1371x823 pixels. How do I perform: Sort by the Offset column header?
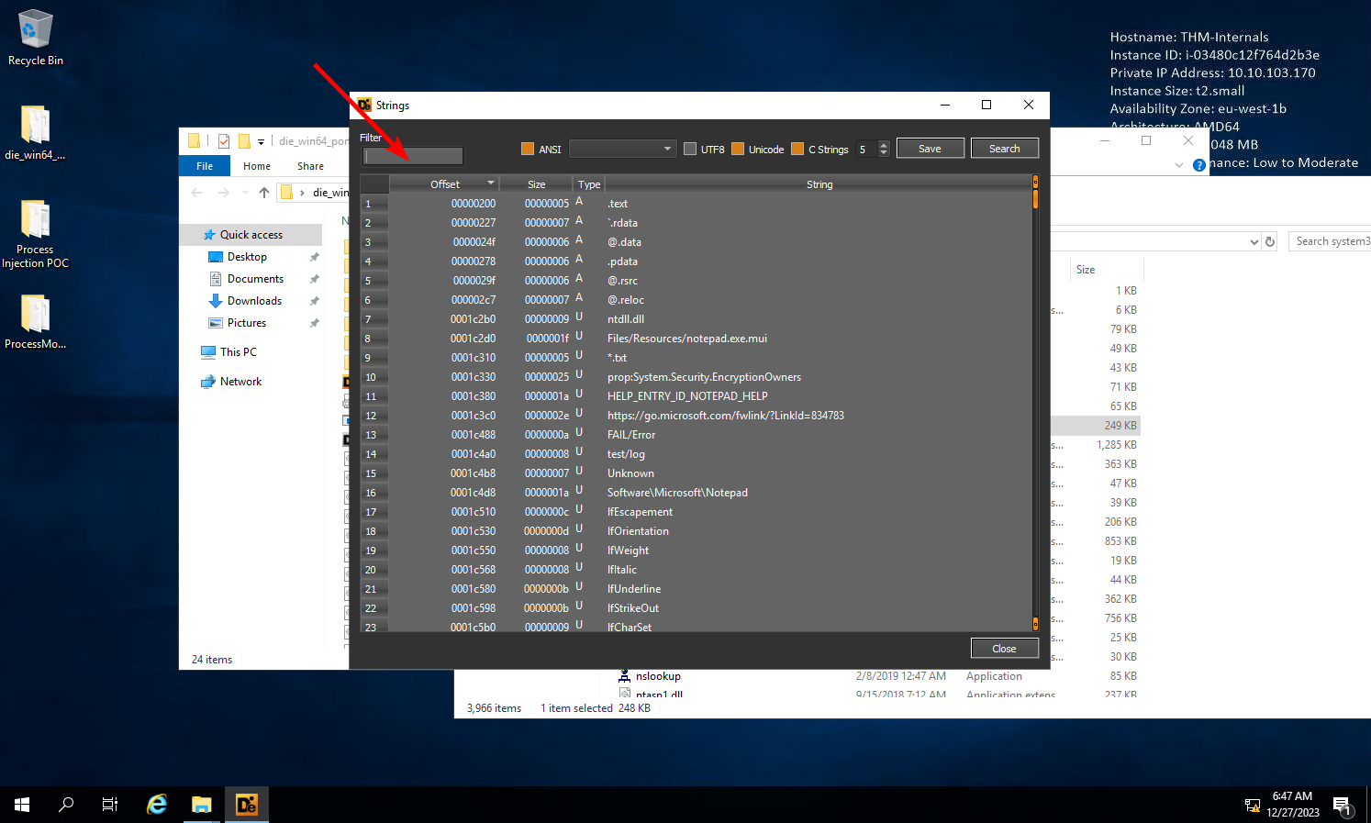click(445, 184)
